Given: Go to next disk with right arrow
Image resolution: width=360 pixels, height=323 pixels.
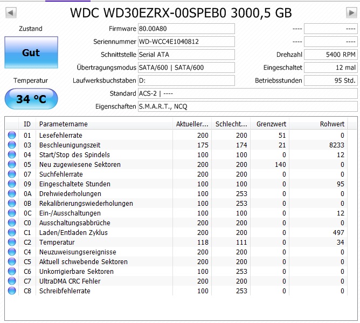Looking at the screenshot, I should tap(351, 12).
